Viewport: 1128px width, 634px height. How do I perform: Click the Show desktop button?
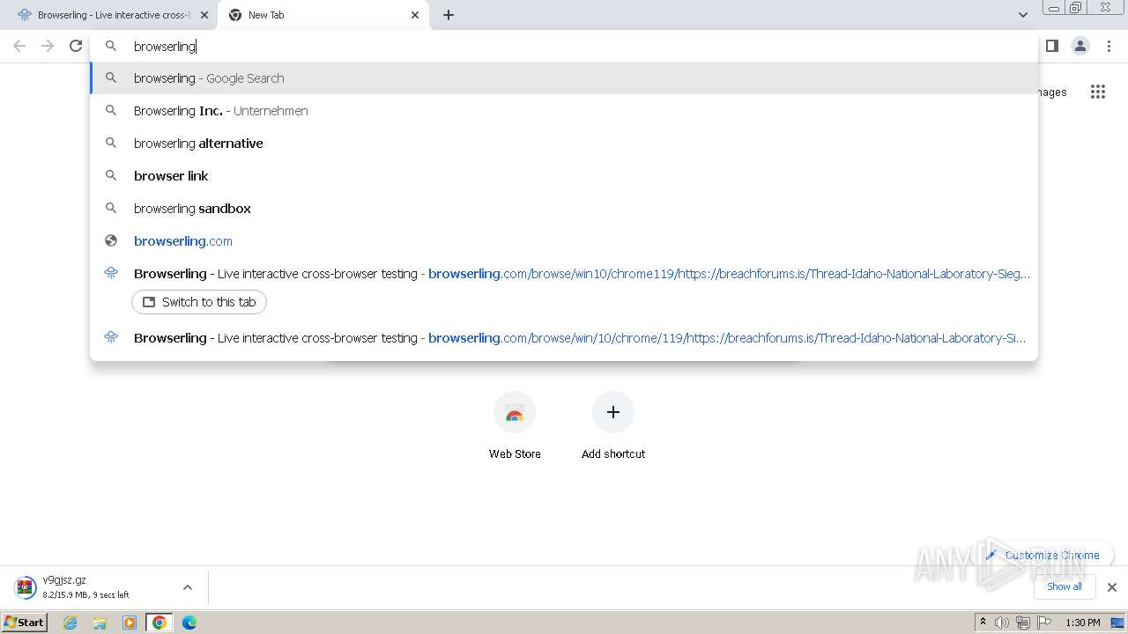click(x=1118, y=623)
